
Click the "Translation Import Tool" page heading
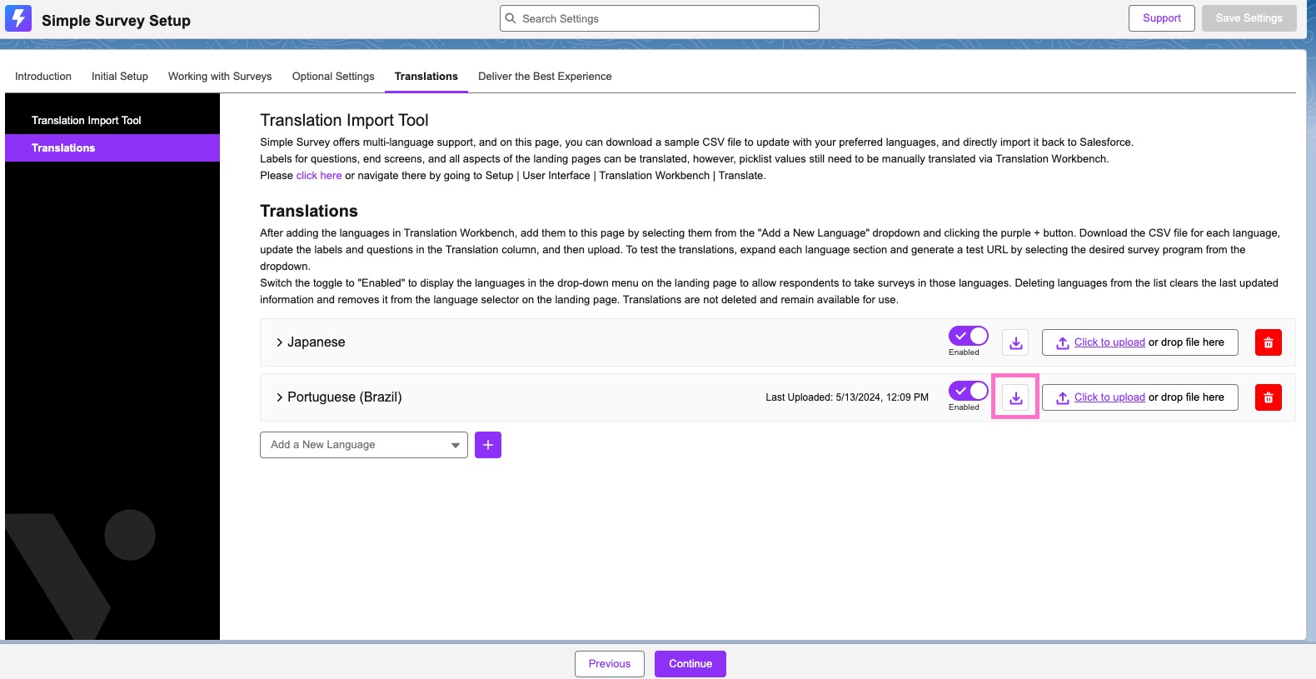[x=344, y=121]
